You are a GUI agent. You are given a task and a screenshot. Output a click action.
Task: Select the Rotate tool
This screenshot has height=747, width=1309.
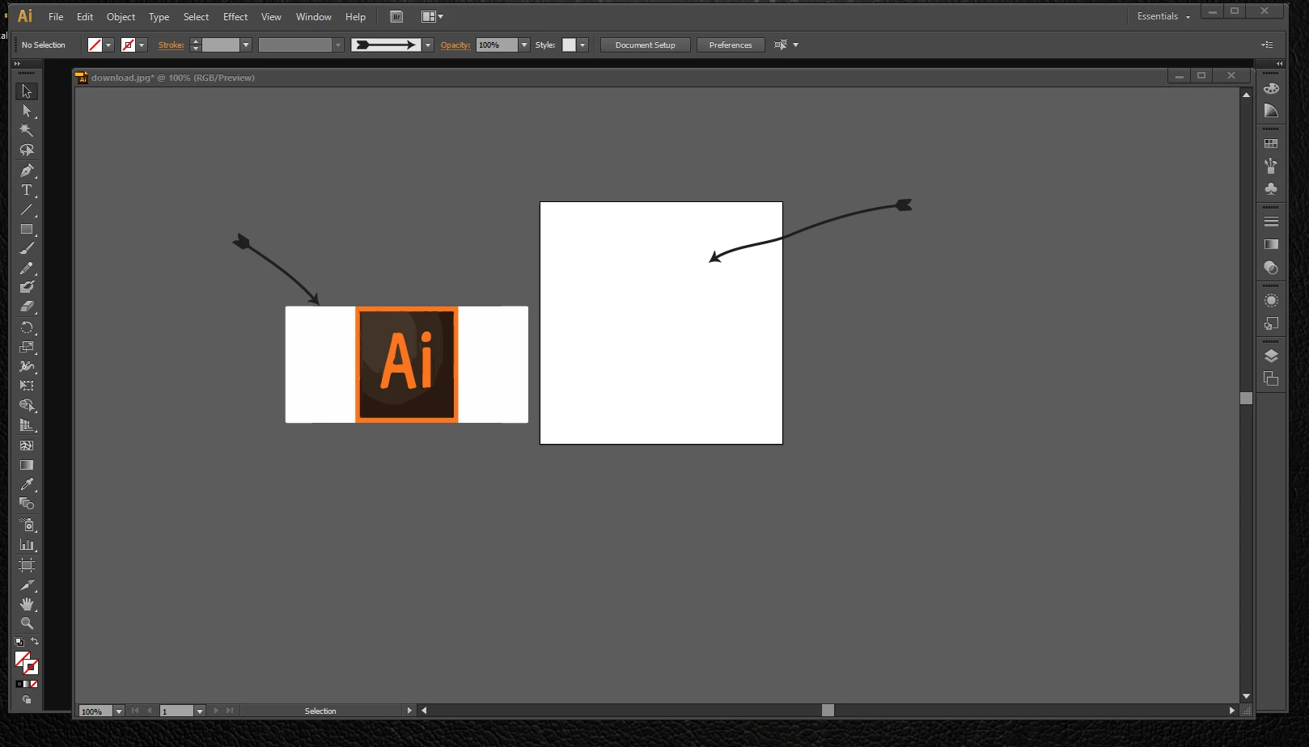(x=27, y=327)
